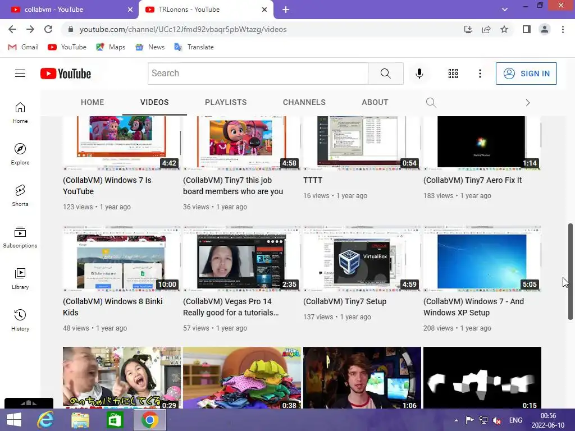575x431 pixels.
Task: Click the muted volume tray icon
Action: tap(497, 420)
